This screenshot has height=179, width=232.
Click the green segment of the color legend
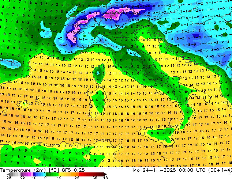[x=52, y=174]
